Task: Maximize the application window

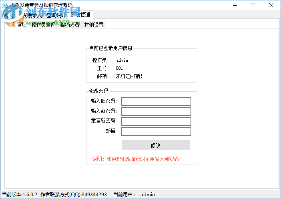Action: (253, 5)
